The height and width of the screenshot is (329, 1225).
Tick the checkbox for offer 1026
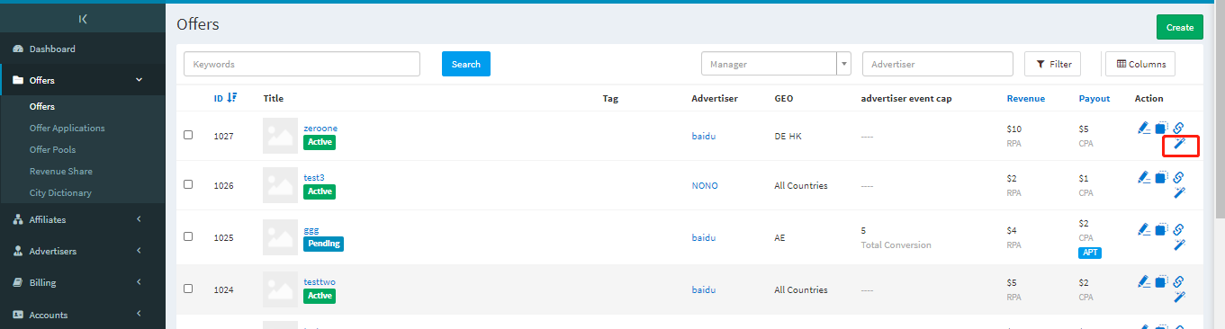click(x=188, y=184)
